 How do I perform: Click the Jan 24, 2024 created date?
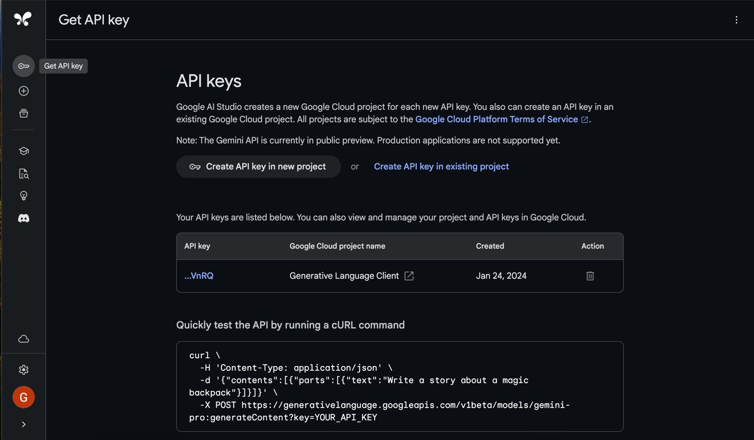(501, 276)
